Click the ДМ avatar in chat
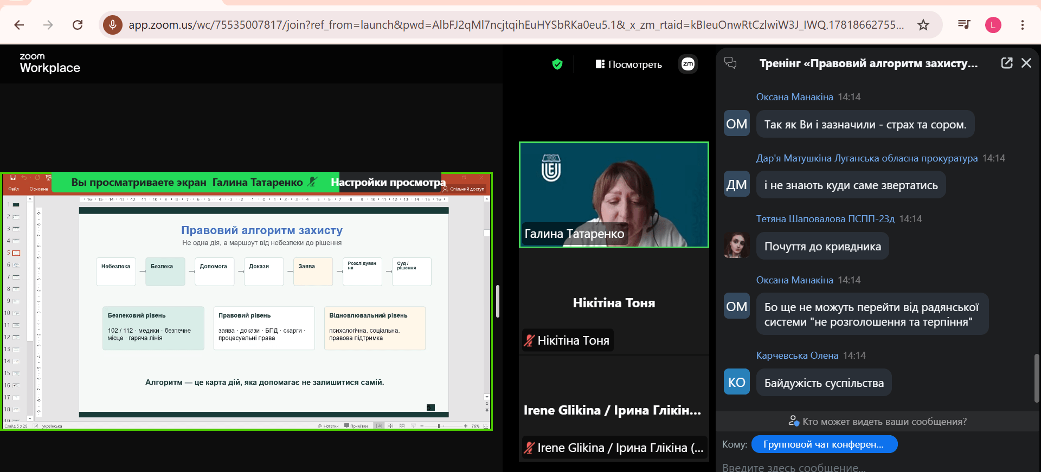The width and height of the screenshot is (1041, 472). [737, 185]
